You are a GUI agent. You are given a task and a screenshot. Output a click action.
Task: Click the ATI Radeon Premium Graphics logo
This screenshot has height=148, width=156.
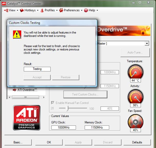[27, 118]
